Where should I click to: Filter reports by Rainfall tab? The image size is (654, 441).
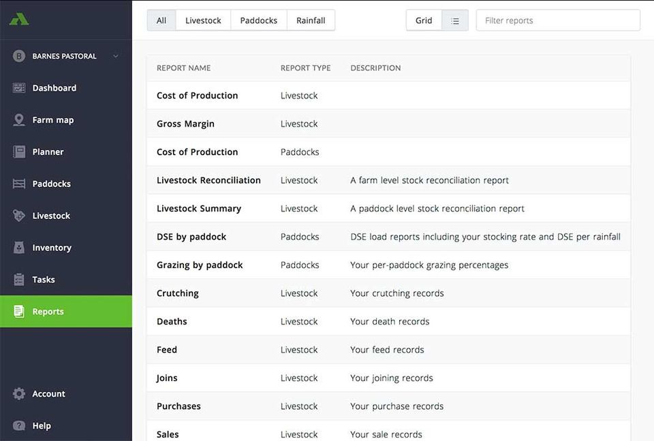(311, 20)
